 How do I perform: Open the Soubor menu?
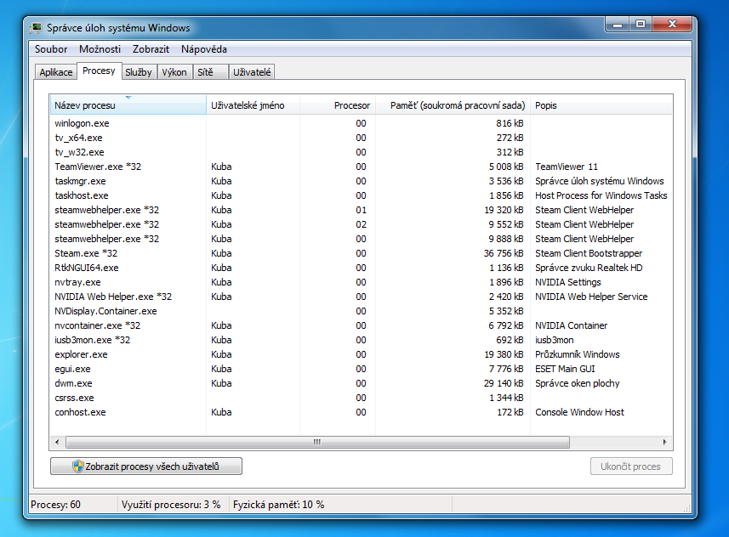(51, 49)
